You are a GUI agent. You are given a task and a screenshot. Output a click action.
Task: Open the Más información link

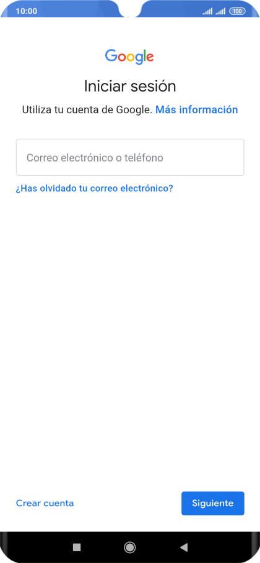196,110
